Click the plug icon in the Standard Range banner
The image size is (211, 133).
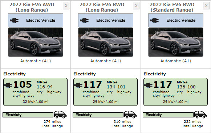pos(154,20)
